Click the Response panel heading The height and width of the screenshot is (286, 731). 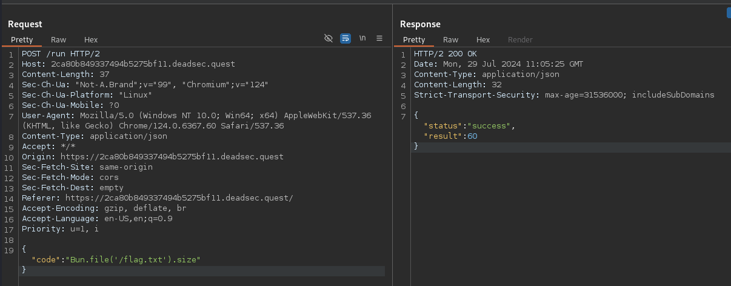[420, 24]
